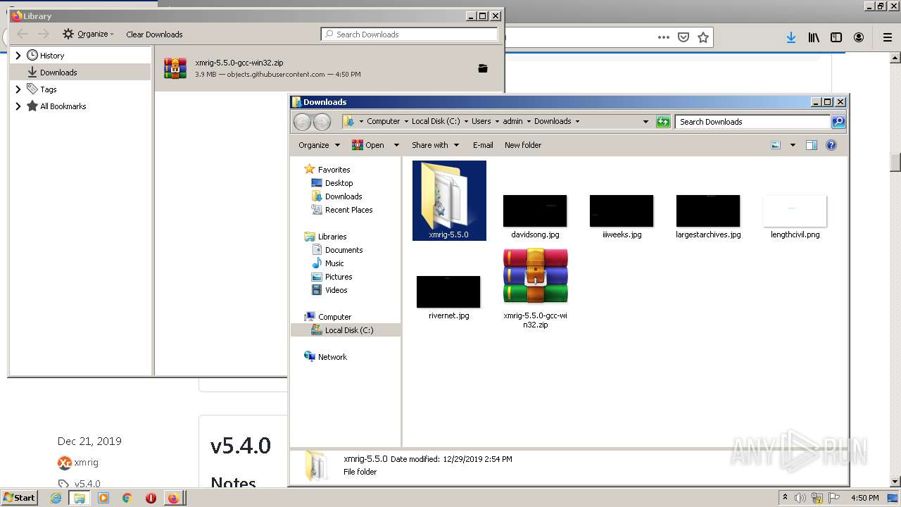Viewport: 901px width, 507px height.
Task: Select Desktop under Favorites
Action: coord(339,183)
